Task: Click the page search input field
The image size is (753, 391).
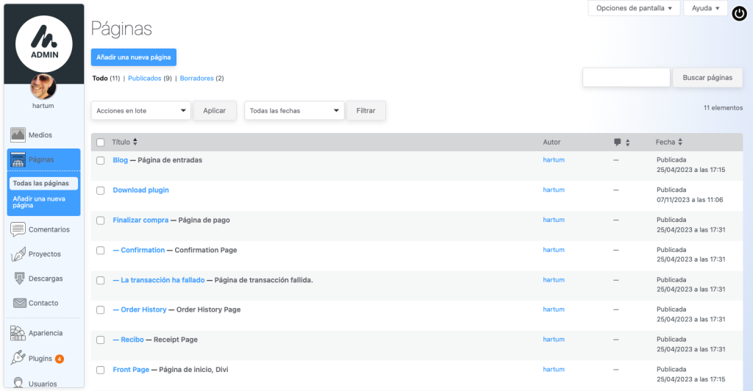Action: pos(626,77)
